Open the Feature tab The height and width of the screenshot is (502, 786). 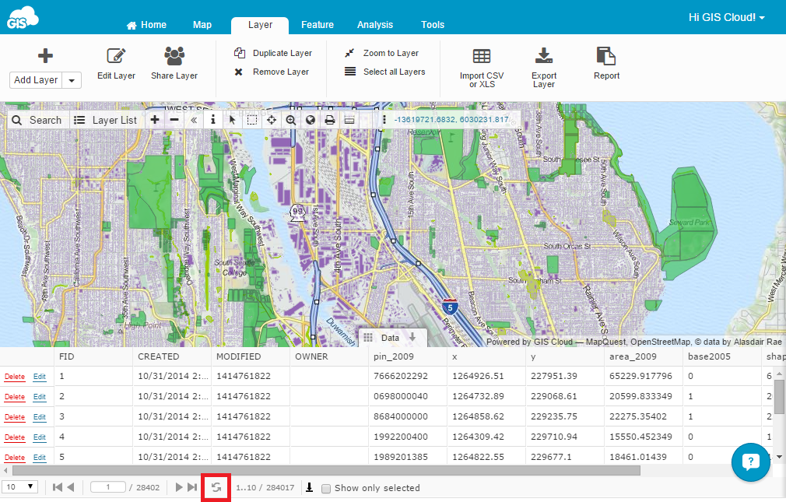[318, 25]
